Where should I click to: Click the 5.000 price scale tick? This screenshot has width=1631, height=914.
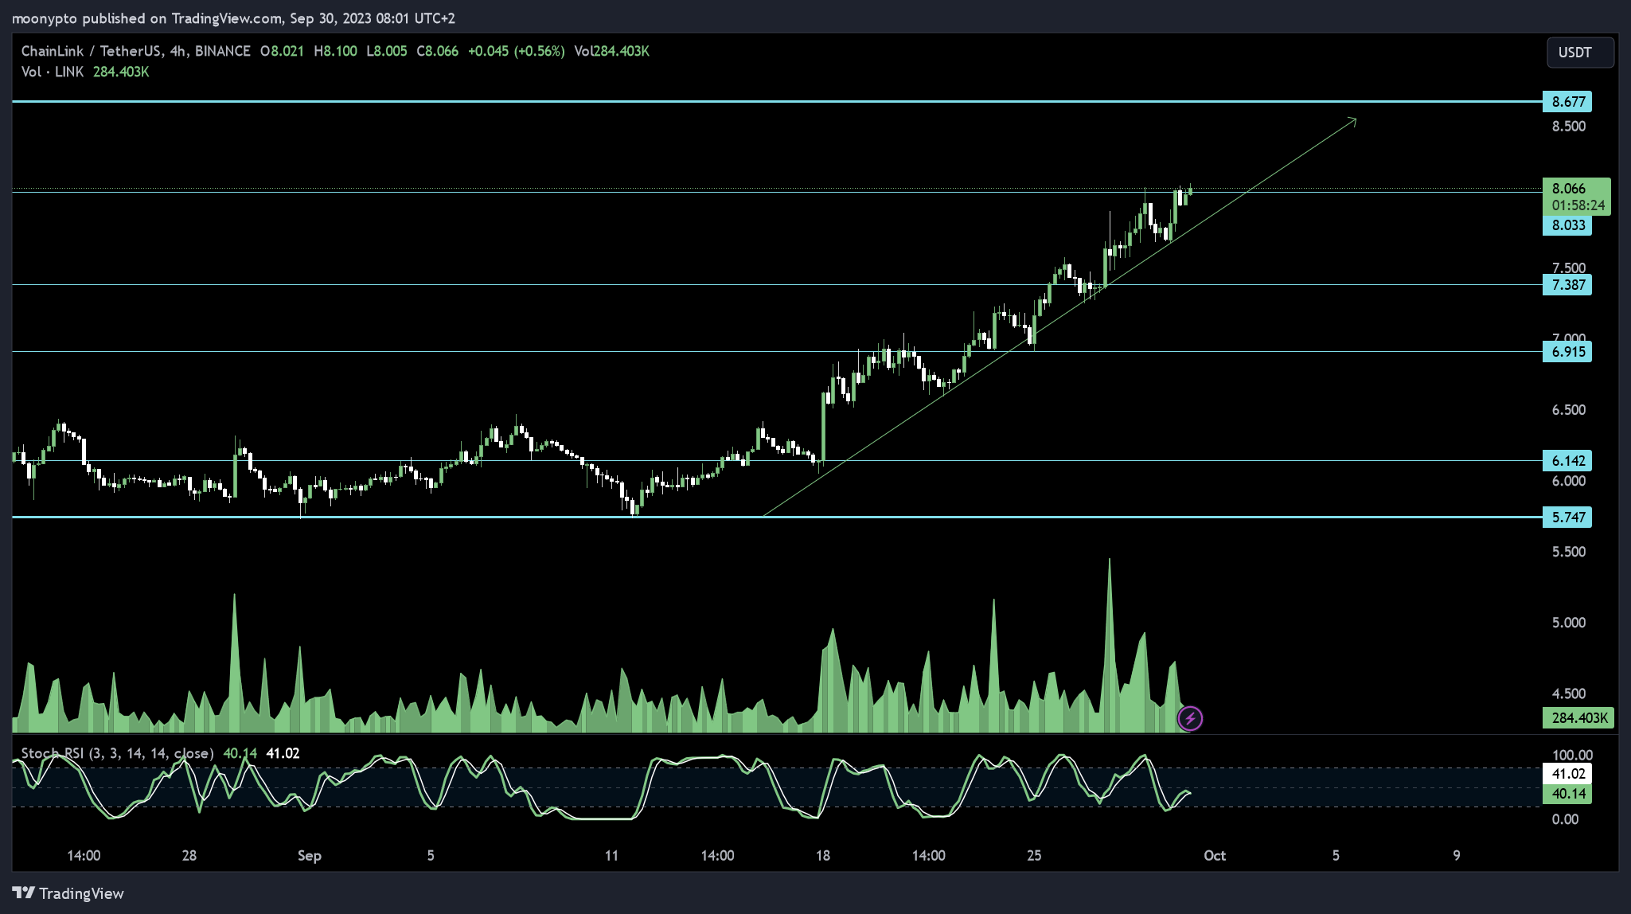pos(1569,623)
